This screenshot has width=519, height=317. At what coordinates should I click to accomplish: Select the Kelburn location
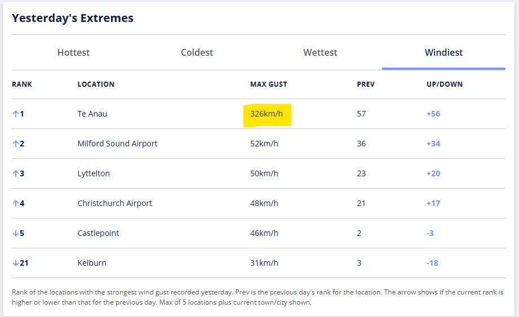(x=92, y=263)
